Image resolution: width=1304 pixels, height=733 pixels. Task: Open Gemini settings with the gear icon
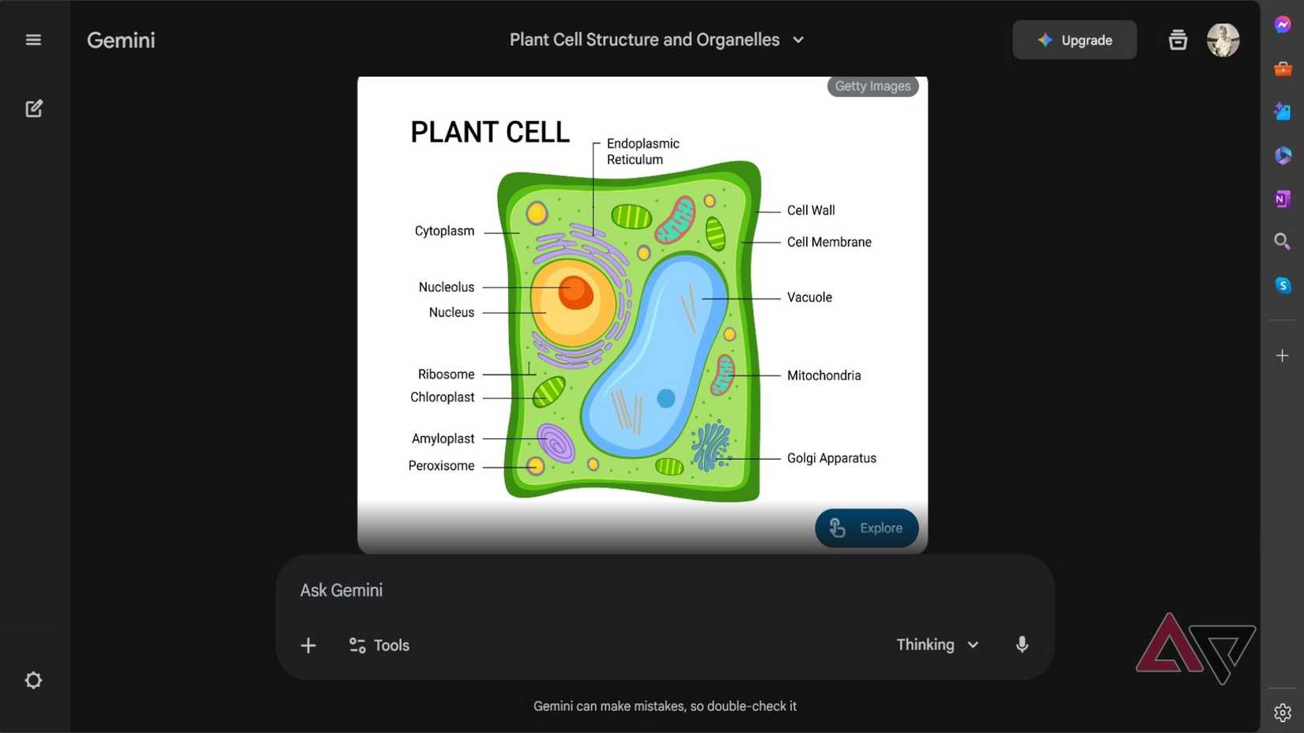pyautogui.click(x=33, y=679)
